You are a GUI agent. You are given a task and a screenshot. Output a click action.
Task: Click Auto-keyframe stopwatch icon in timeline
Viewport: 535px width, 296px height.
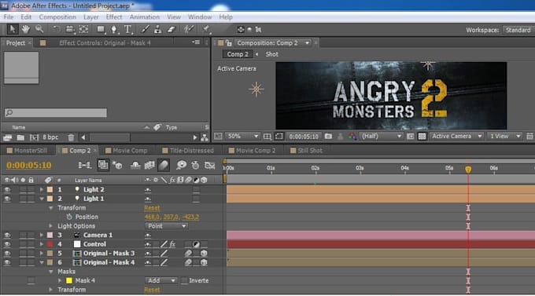tap(195, 165)
